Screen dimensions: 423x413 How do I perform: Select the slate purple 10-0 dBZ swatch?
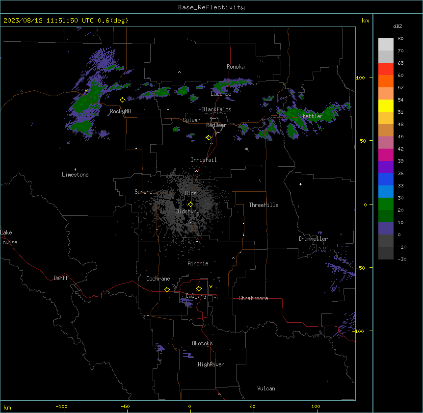pyautogui.click(x=386, y=229)
